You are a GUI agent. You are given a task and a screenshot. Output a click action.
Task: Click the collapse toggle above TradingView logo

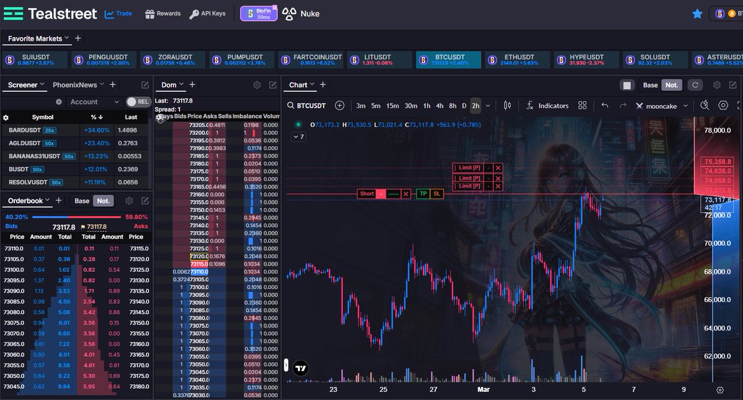point(287,365)
